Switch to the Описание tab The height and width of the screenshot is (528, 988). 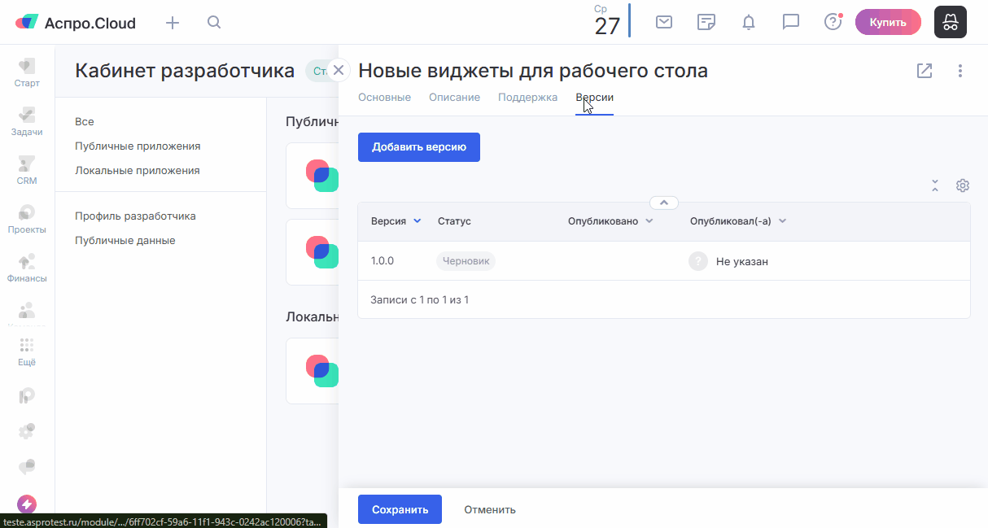pyautogui.click(x=454, y=98)
